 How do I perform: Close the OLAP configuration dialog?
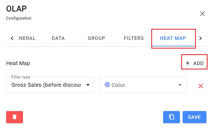tap(202, 14)
